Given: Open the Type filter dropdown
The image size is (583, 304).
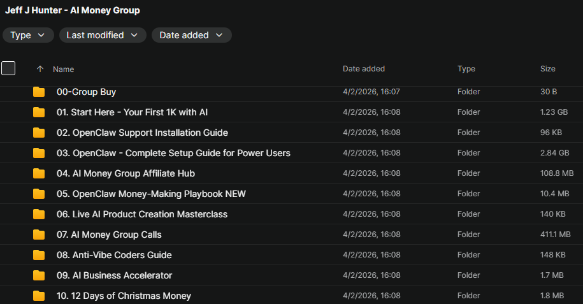Looking at the screenshot, I should point(28,35).
